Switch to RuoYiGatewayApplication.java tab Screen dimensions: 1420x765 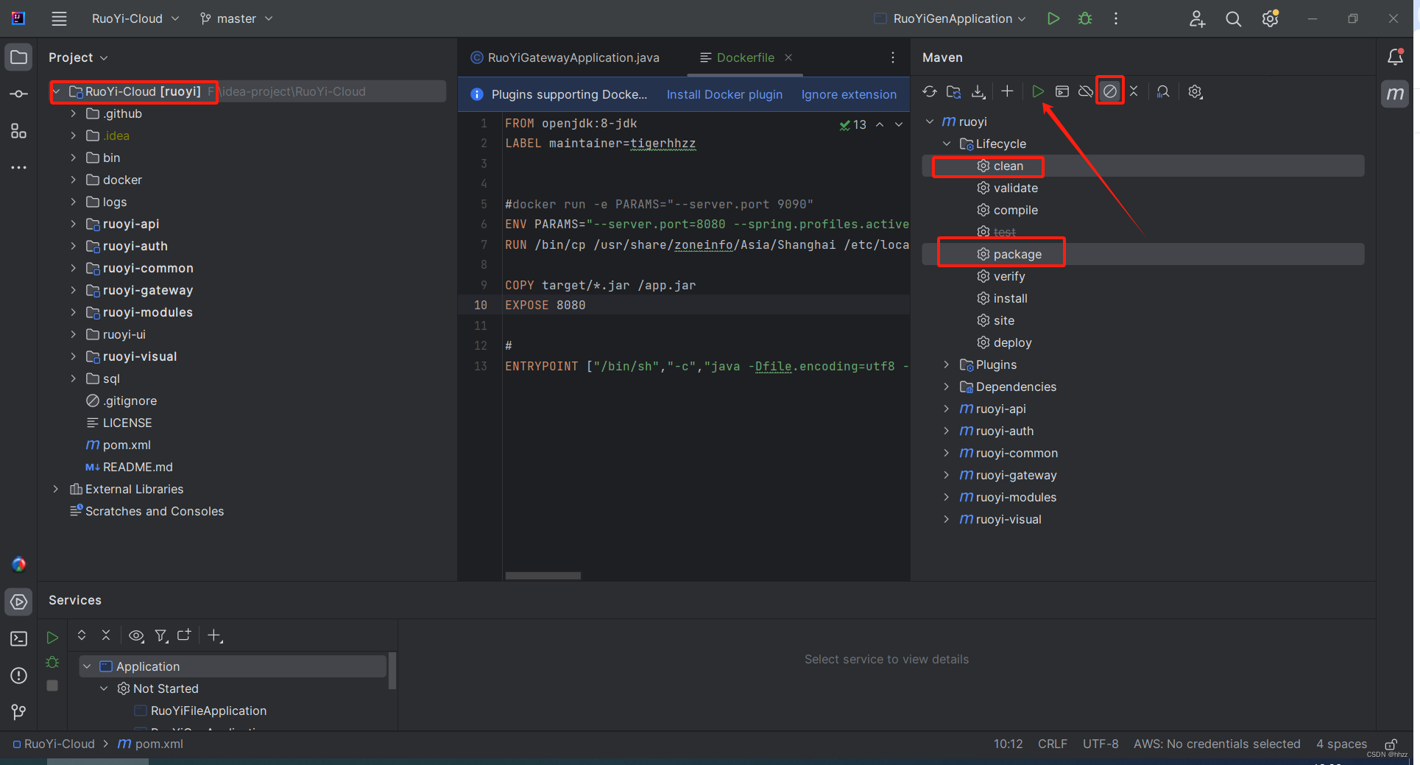tap(573, 57)
